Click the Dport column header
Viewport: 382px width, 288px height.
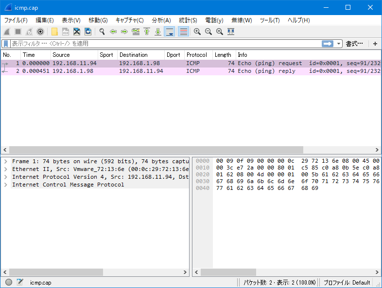[174, 55]
